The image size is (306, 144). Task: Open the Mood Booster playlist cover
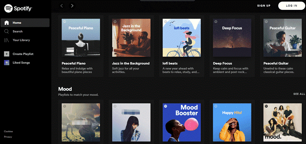[182, 122]
